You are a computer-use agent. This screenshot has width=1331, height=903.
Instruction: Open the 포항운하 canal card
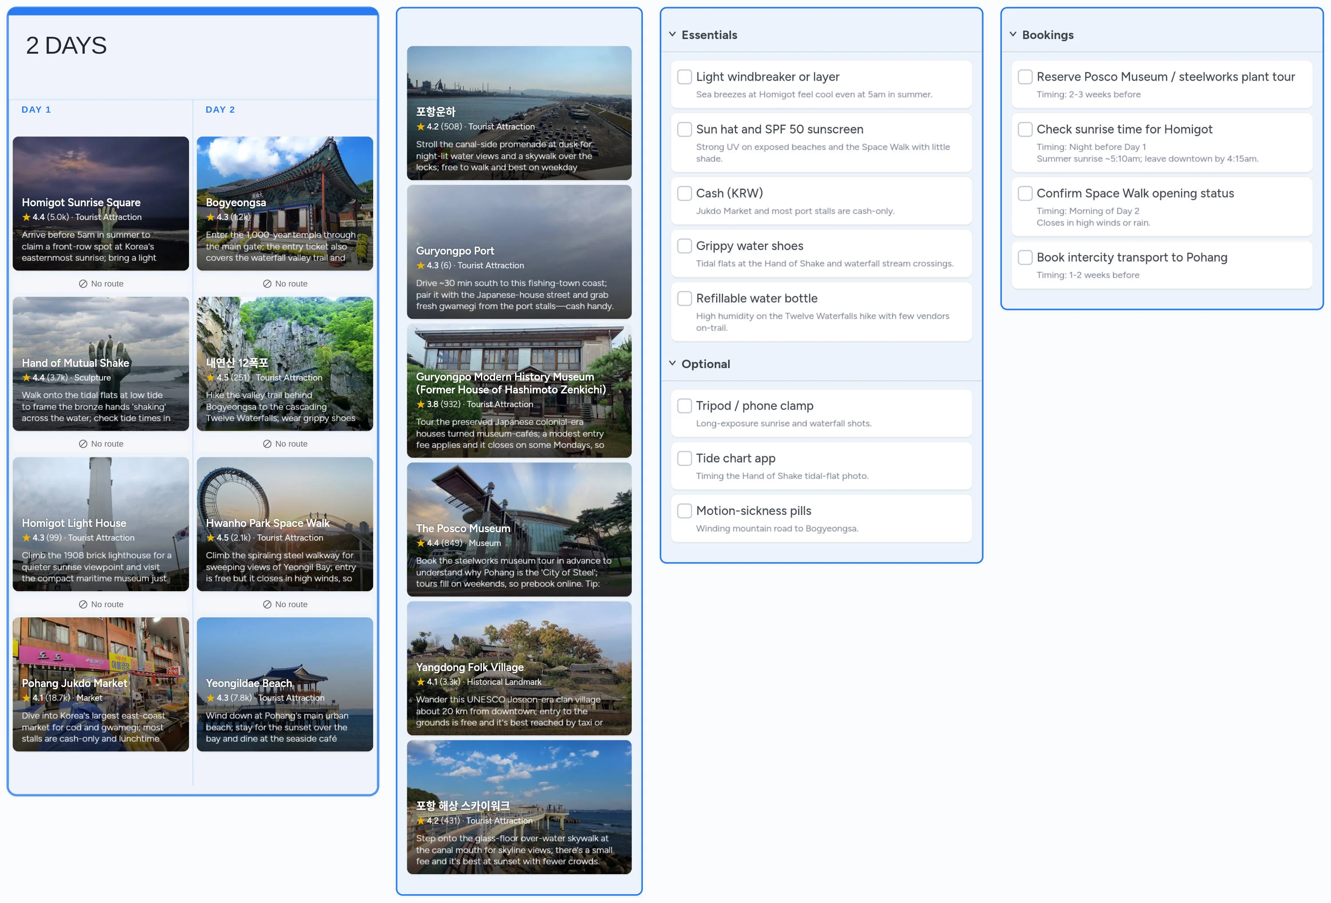[x=519, y=113]
